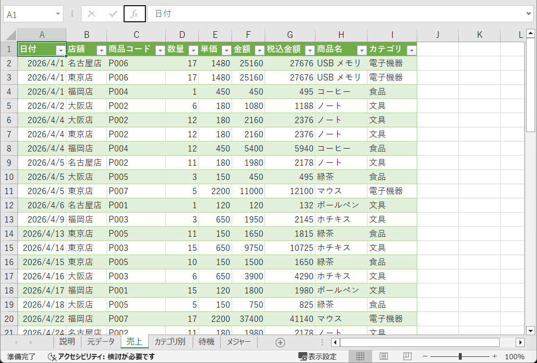Screen dimensions: 537x363
Task: Click the vertical scrollbar thumb
Action: pos(530,85)
